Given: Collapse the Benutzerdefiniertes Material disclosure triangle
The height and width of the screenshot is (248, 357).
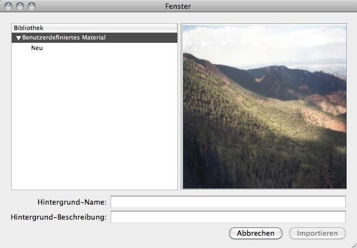Looking at the screenshot, I should coord(18,38).
